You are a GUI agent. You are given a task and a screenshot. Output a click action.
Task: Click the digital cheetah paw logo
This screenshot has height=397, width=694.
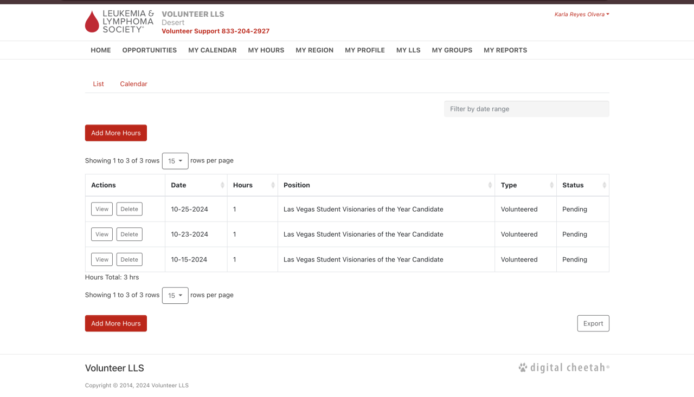pyautogui.click(x=523, y=368)
